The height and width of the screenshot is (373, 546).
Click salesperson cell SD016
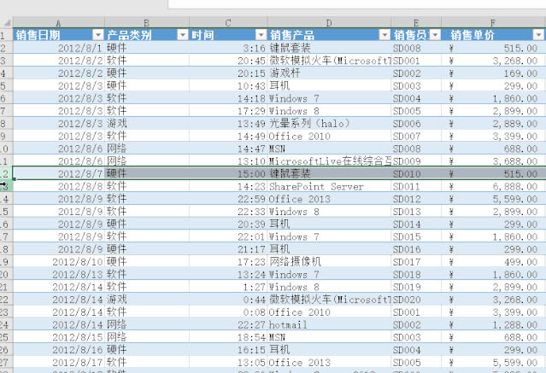pos(416,249)
